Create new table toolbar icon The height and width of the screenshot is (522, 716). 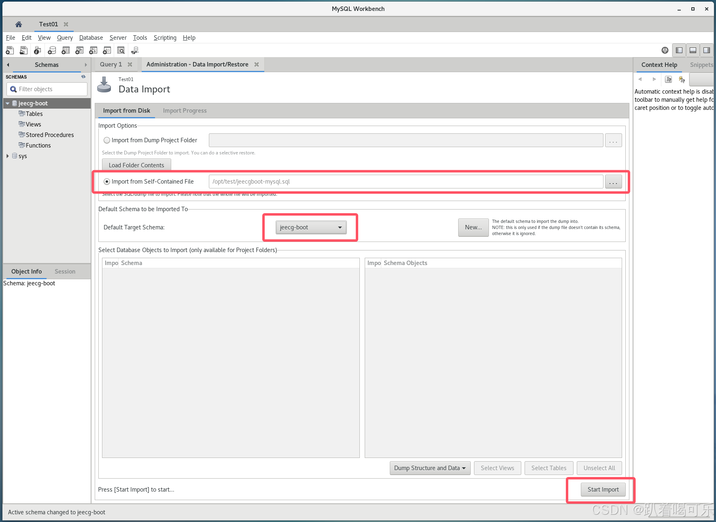(66, 50)
